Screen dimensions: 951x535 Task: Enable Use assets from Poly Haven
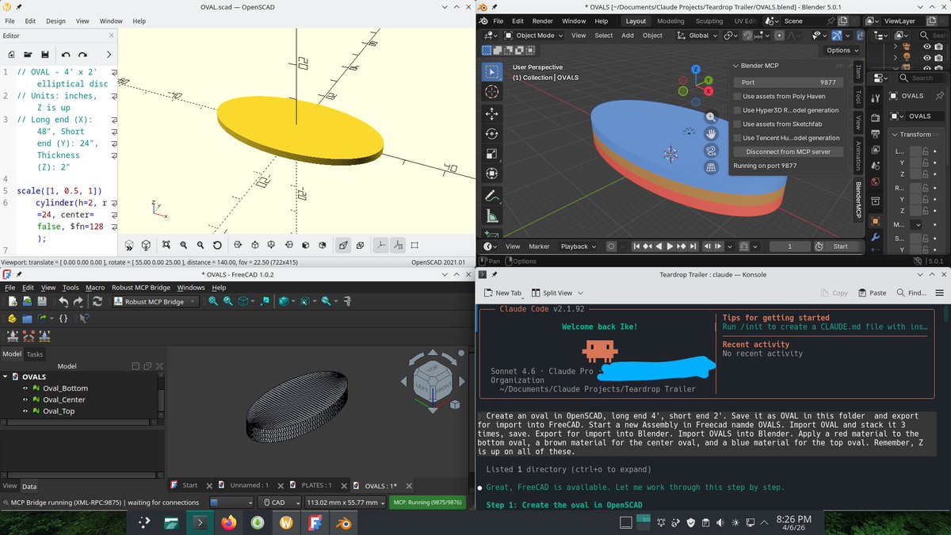(x=737, y=97)
